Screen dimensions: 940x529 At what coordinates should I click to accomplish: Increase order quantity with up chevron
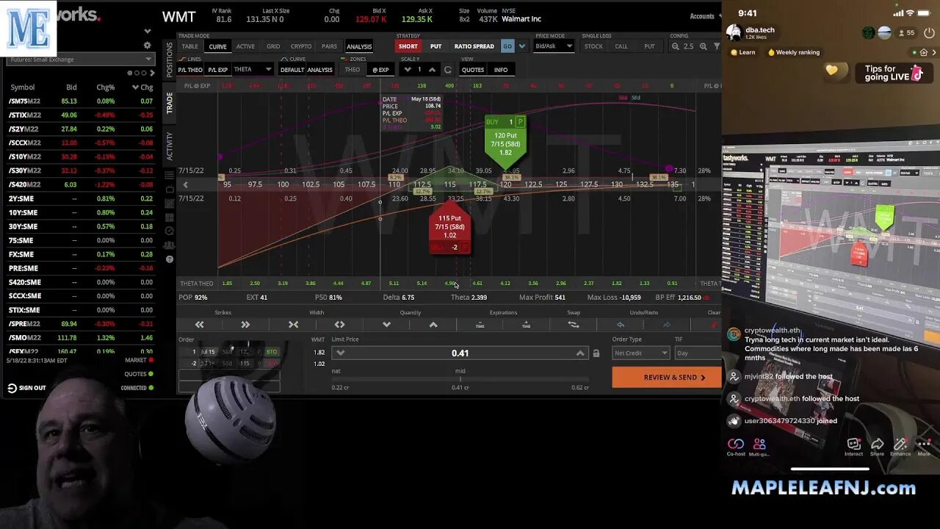(x=433, y=324)
